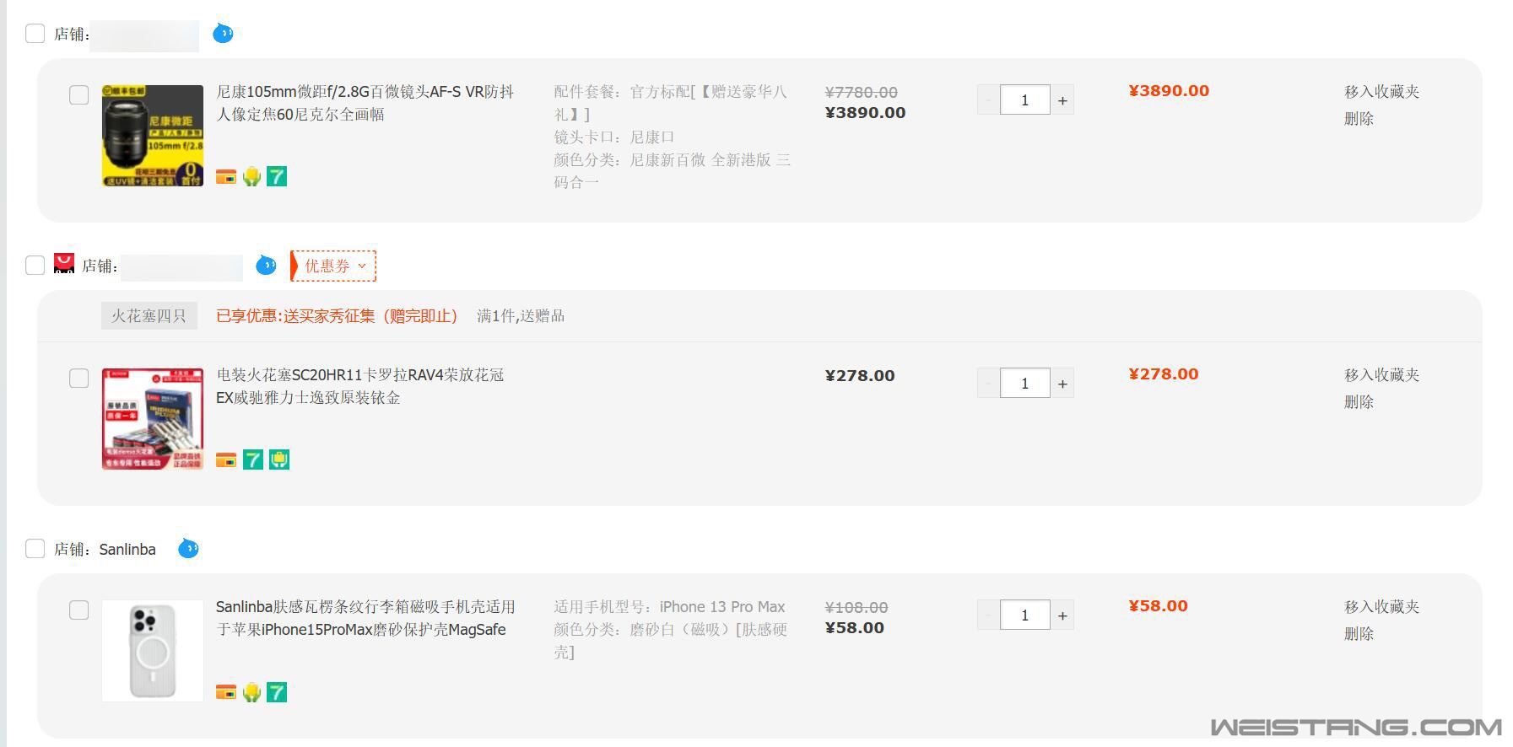Click Wangwang chat icon of first store

(x=223, y=33)
